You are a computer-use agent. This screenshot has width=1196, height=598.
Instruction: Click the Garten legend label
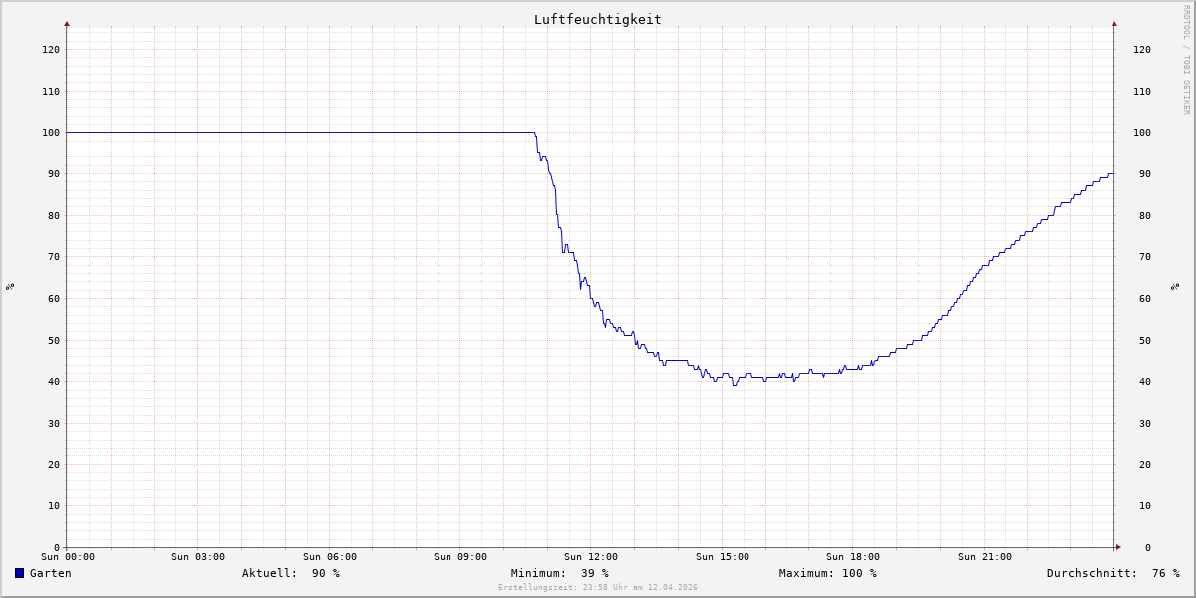(x=50, y=573)
